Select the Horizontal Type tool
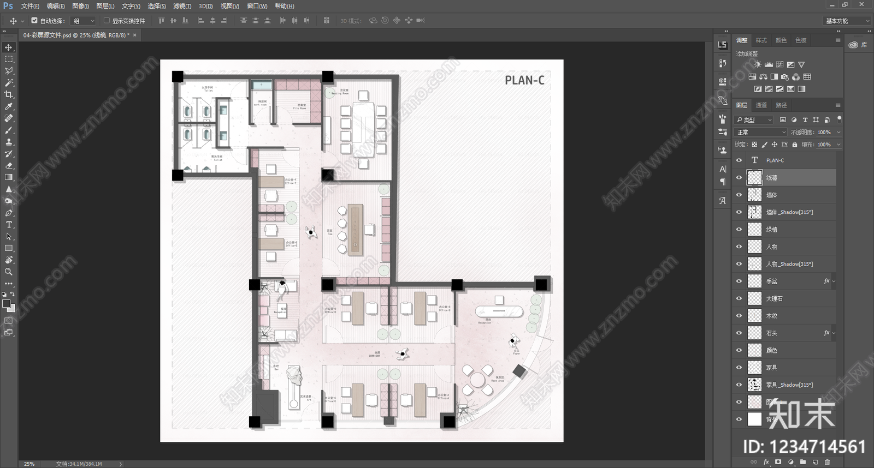The image size is (874, 468). (x=9, y=225)
